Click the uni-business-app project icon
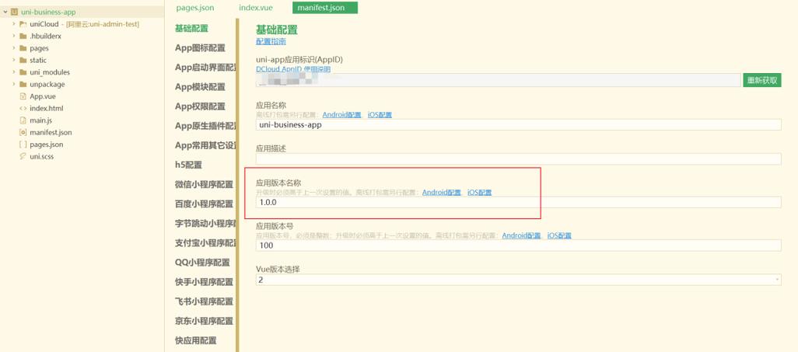This screenshot has width=798, height=352. [x=14, y=12]
